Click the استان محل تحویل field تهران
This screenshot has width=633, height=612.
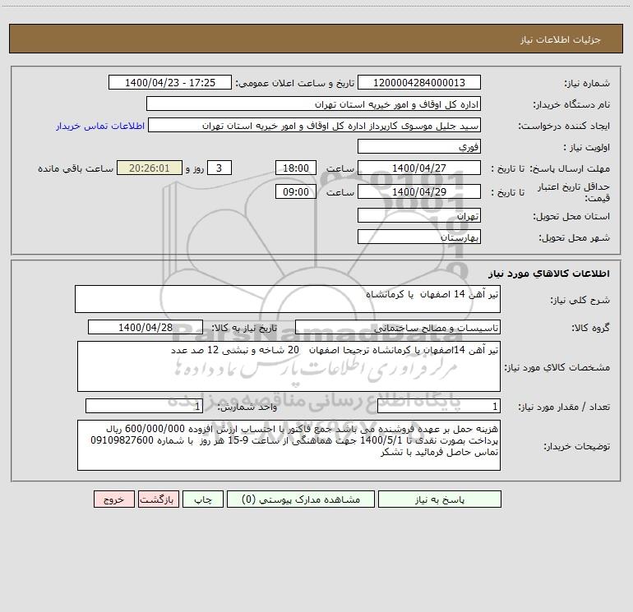[419, 216]
